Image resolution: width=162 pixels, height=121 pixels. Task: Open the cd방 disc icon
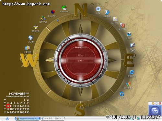(x=98, y=10)
